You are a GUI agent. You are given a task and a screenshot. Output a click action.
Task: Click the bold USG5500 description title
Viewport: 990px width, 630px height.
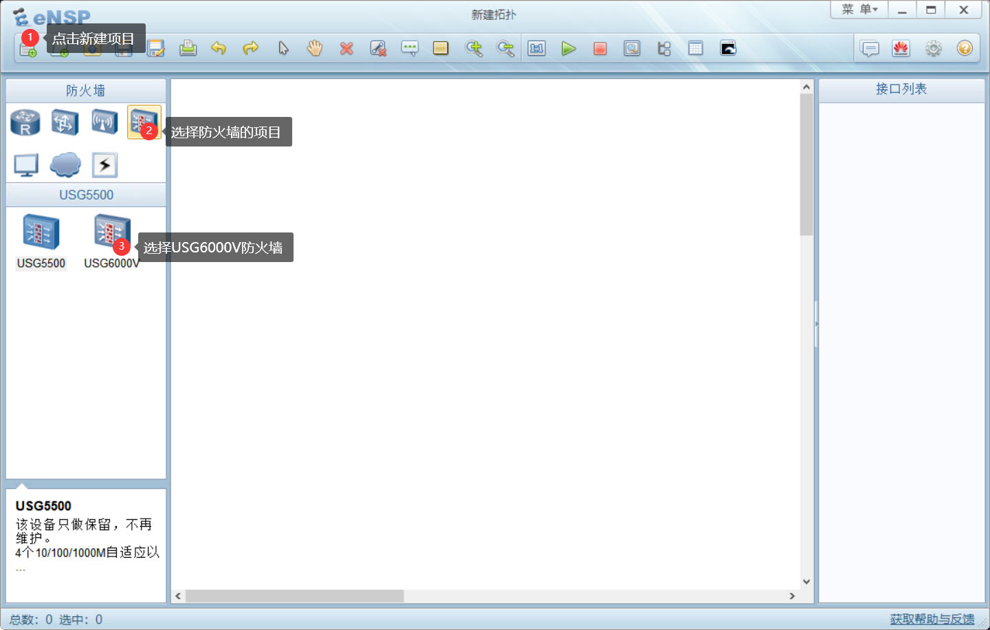[x=43, y=506]
